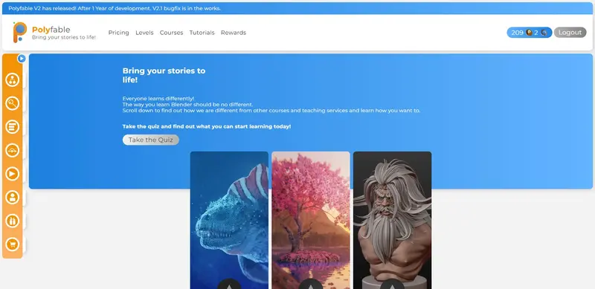The height and width of the screenshot is (289, 595).
Task: Click the Polyfable P logo icon
Action: [x=20, y=32]
